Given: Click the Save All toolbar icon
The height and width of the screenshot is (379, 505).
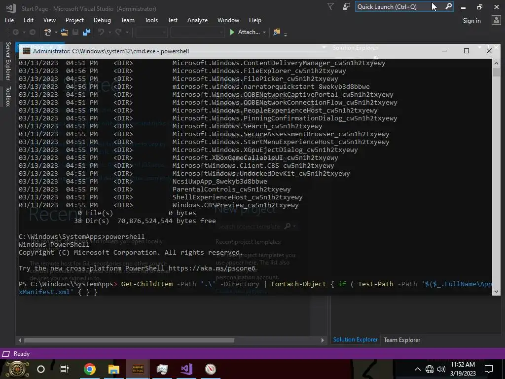Looking at the screenshot, I should [x=86, y=32].
